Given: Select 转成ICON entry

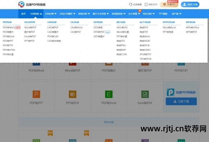Looking at the screenshot, I should click(x=121, y=54).
